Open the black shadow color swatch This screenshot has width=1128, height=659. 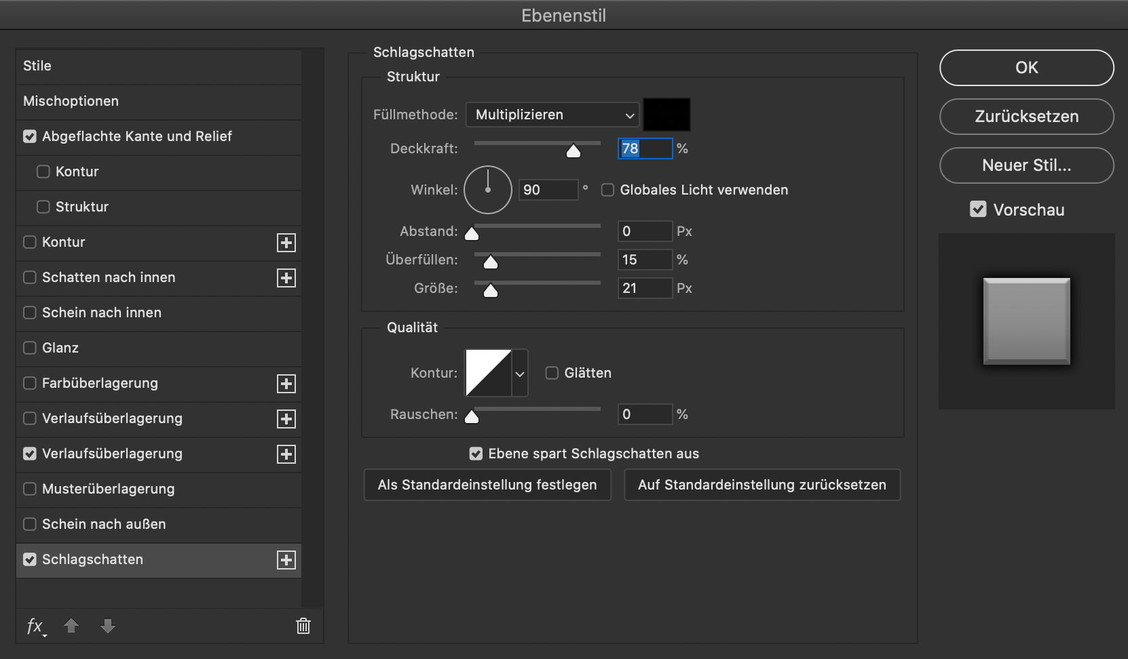click(x=666, y=115)
